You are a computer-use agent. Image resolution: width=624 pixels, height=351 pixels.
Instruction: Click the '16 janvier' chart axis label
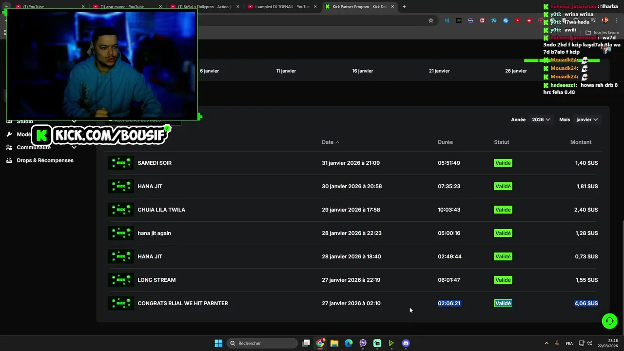(x=363, y=71)
